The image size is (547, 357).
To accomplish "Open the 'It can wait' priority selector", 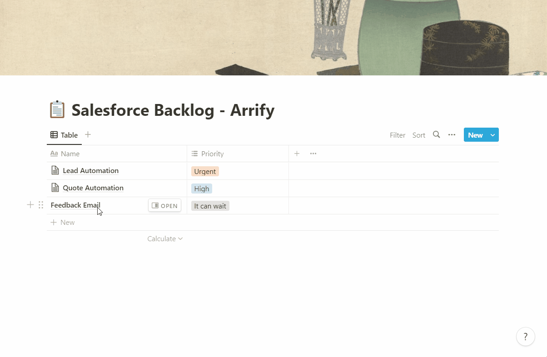I will [210, 205].
